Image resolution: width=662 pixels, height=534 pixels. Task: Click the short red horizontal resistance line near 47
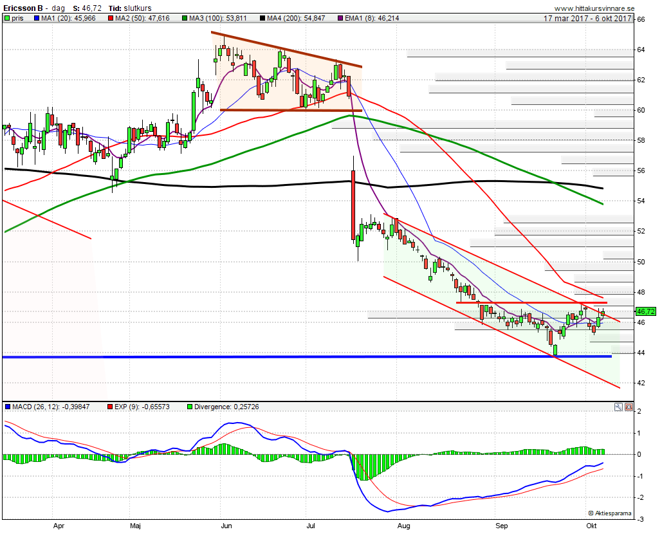(x=531, y=302)
